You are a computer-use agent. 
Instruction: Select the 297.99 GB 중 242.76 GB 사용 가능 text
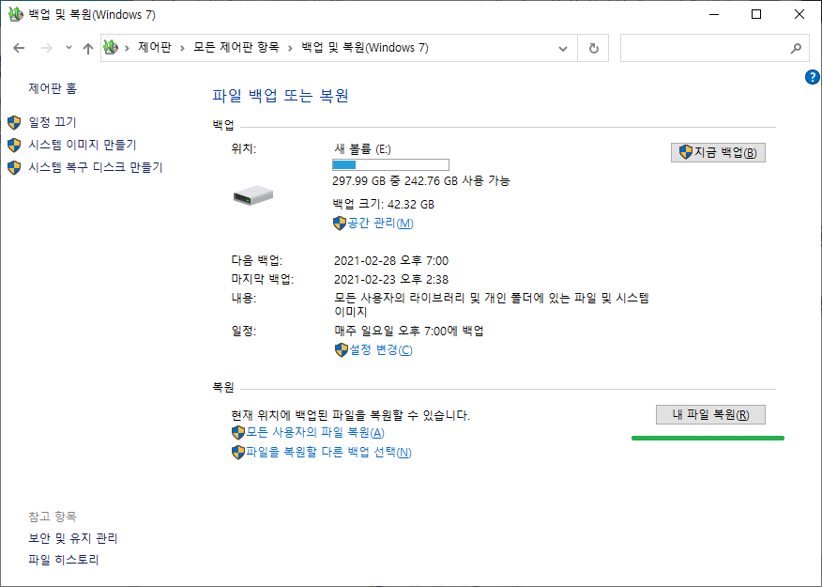click(421, 181)
